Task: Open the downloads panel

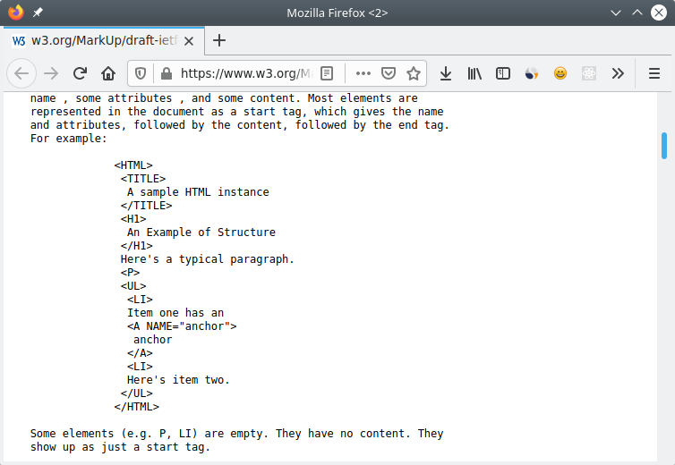Action: 446,73
